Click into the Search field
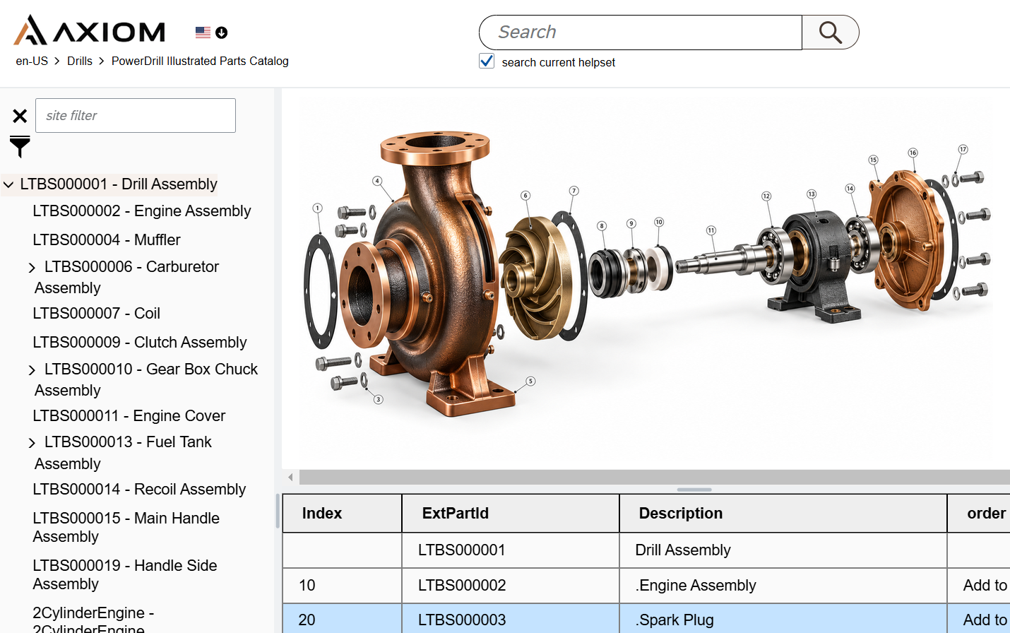The image size is (1010, 633). 641,32
